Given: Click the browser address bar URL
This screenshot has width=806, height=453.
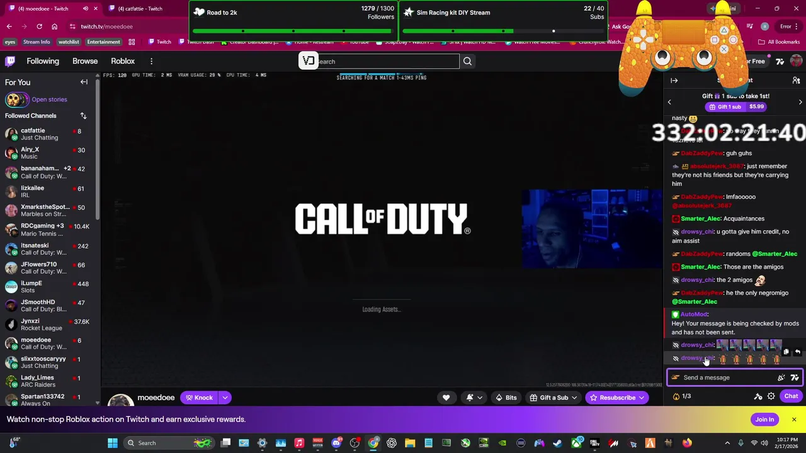Looking at the screenshot, I should 106,26.
